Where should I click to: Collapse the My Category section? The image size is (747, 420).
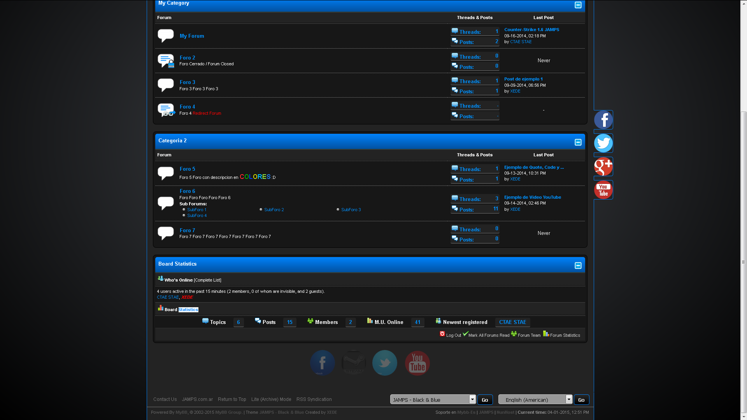tap(578, 5)
